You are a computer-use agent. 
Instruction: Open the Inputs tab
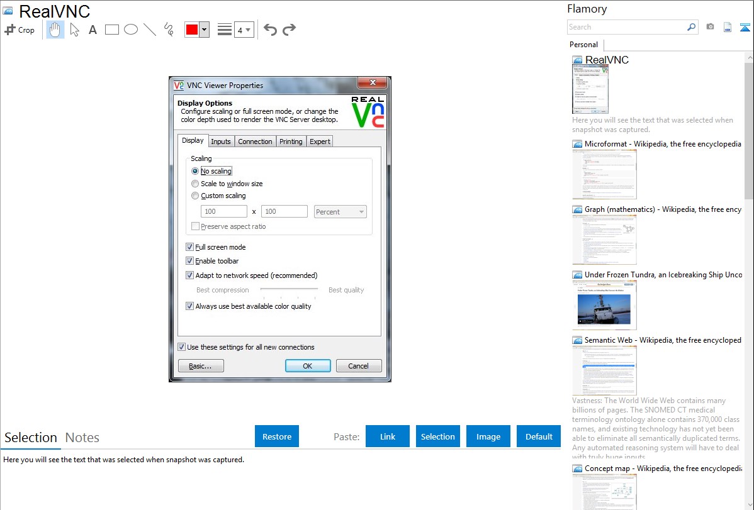click(221, 141)
